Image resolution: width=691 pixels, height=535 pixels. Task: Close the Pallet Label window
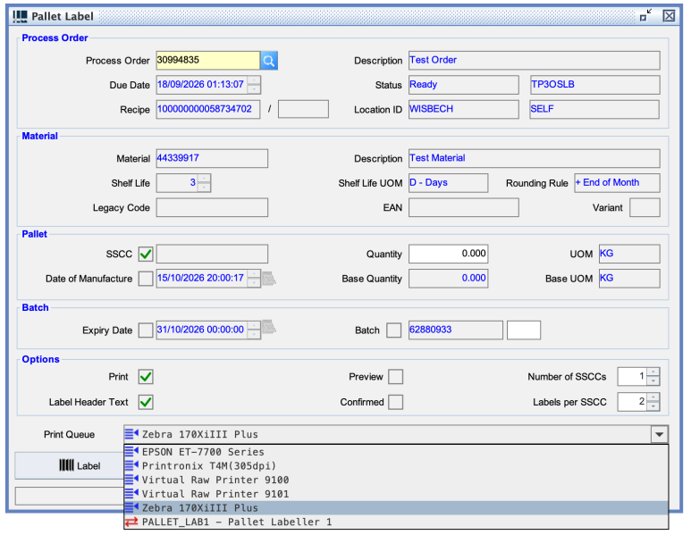click(x=669, y=16)
